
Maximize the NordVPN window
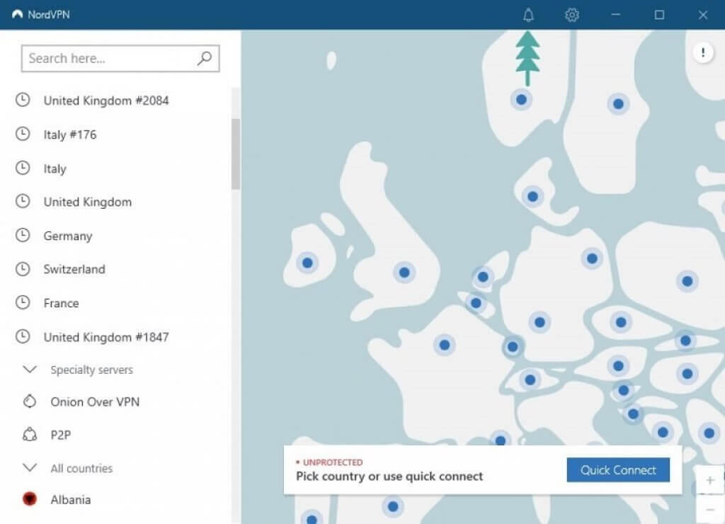point(659,15)
